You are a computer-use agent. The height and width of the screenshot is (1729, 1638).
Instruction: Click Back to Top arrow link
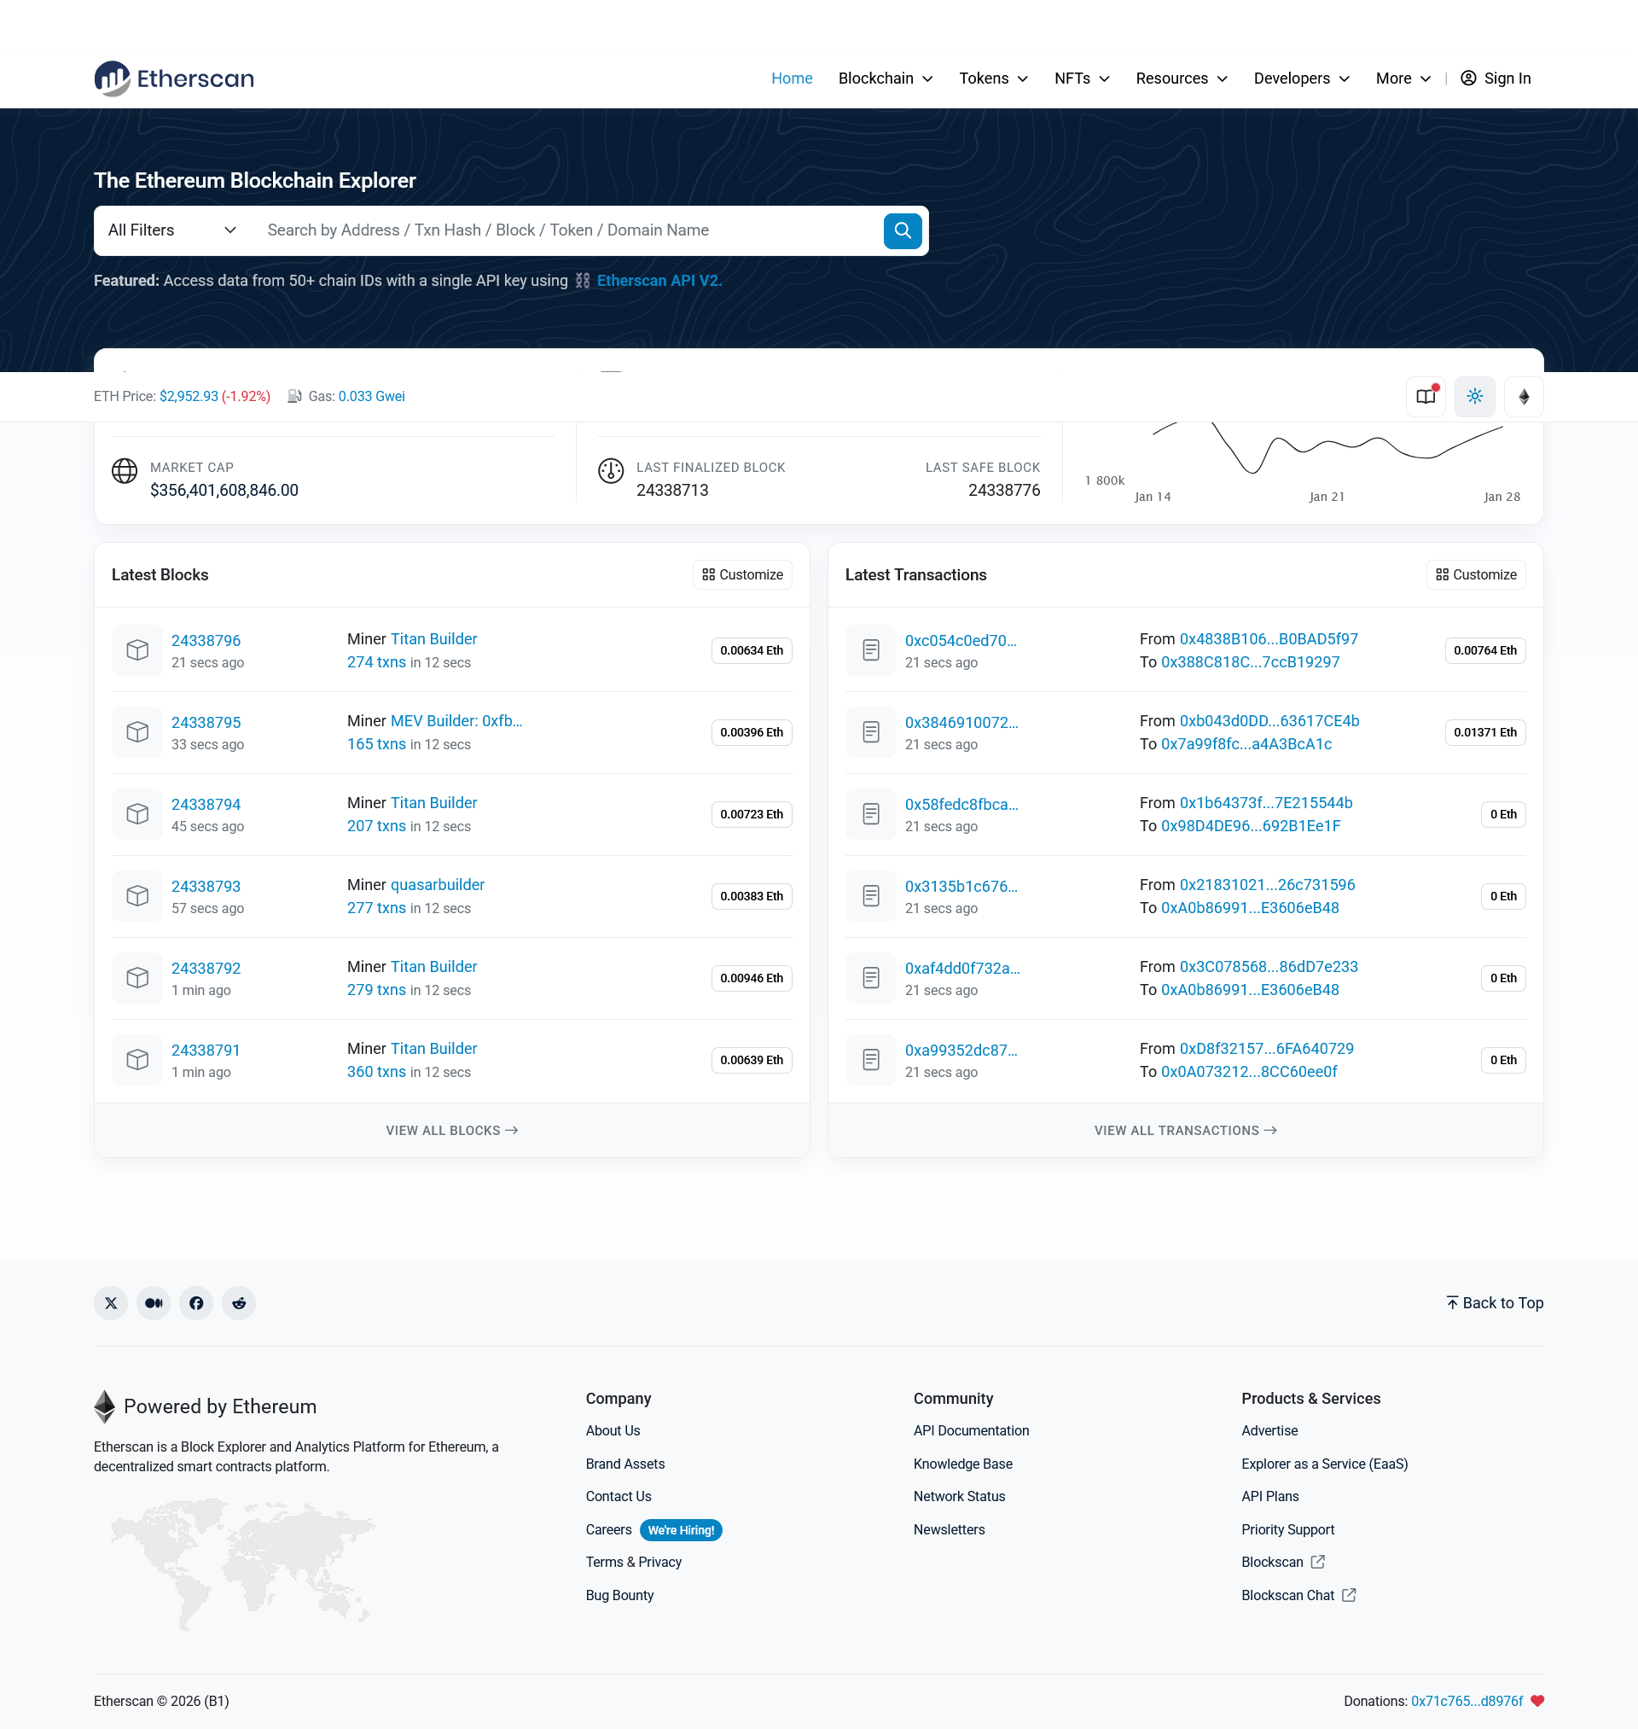1494,1303
